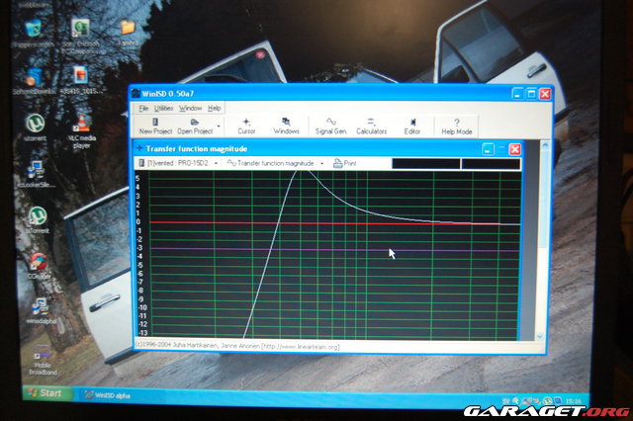
Task: Expand the Open Project dropdown arrow
Action: 219,126
